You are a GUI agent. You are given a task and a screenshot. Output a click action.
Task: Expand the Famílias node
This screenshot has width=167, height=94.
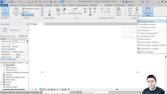coord(1,82)
